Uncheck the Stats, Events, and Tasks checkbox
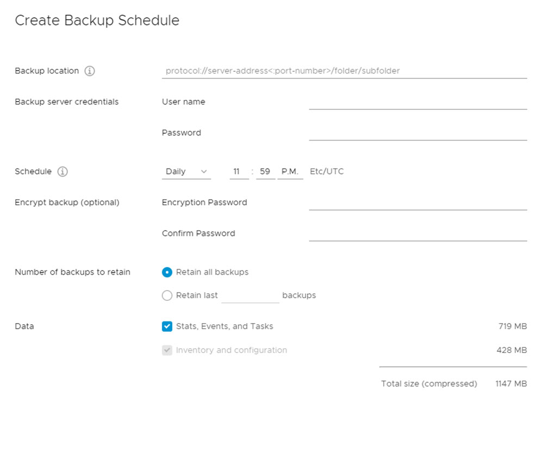Screen dimensions: 544x460 tap(167, 326)
